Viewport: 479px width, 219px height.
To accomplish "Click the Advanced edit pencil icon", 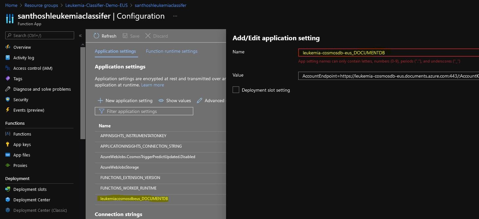I will click(x=199, y=100).
